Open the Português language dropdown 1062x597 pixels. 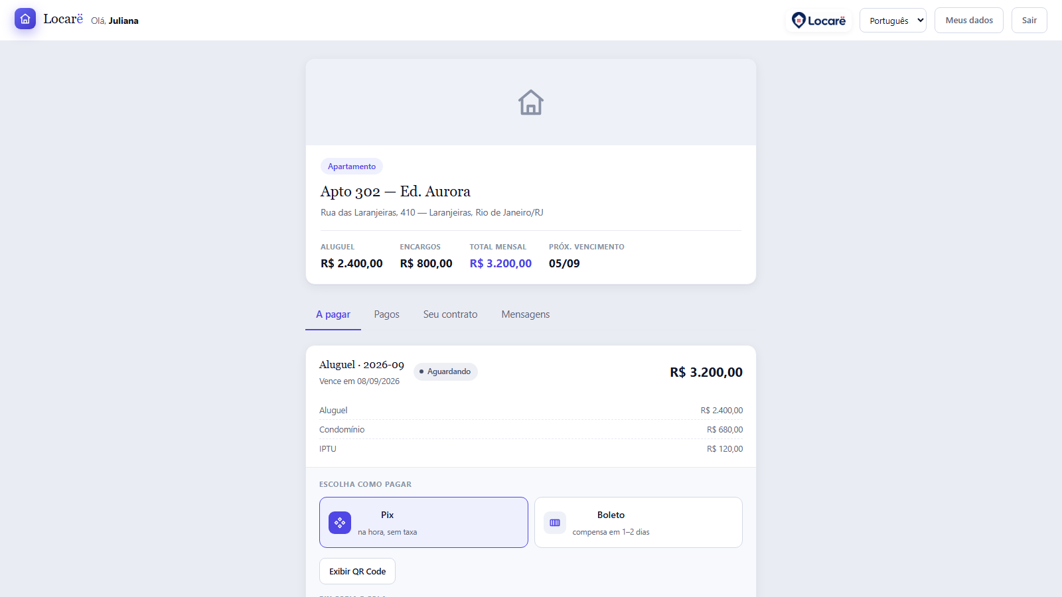click(893, 21)
